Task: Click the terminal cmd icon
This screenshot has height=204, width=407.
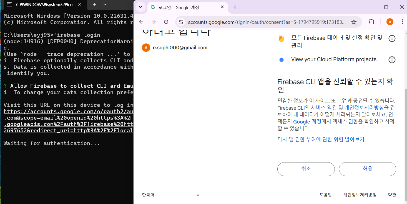Action: 9,4
